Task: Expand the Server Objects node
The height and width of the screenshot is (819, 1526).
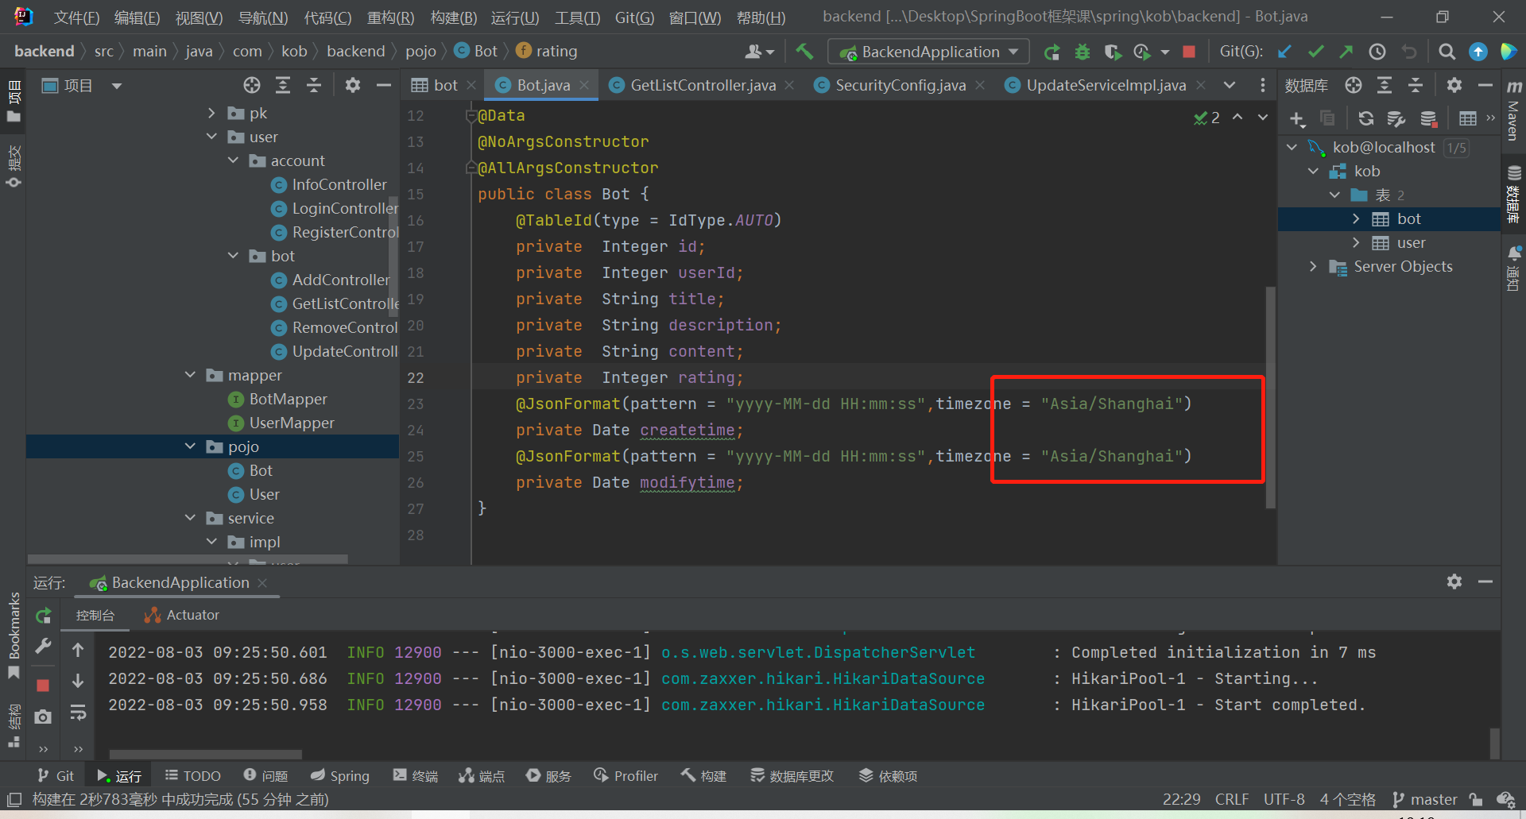Action: (1312, 267)
